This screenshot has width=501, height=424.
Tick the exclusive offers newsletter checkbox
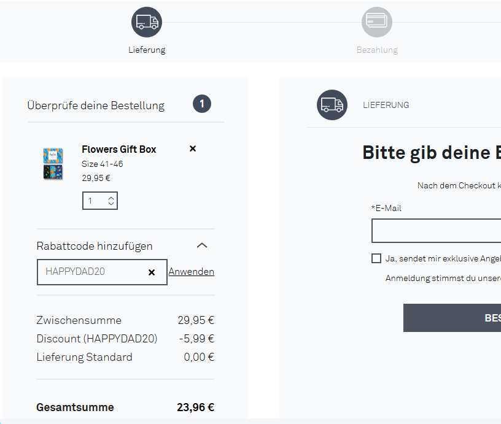376,258
